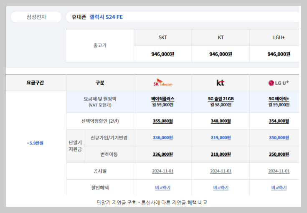Click the caption 단말기 지원금 조회

tap(117, 203)
